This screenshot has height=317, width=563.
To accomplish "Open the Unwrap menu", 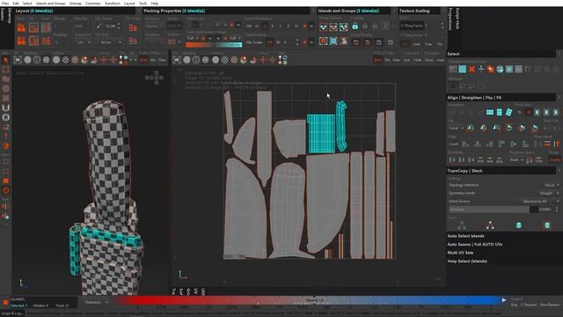I will (76, 4).
